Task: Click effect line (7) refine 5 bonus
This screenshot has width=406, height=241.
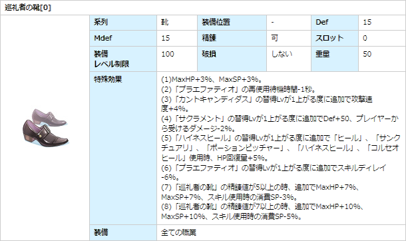Action: tap(260, 192)
